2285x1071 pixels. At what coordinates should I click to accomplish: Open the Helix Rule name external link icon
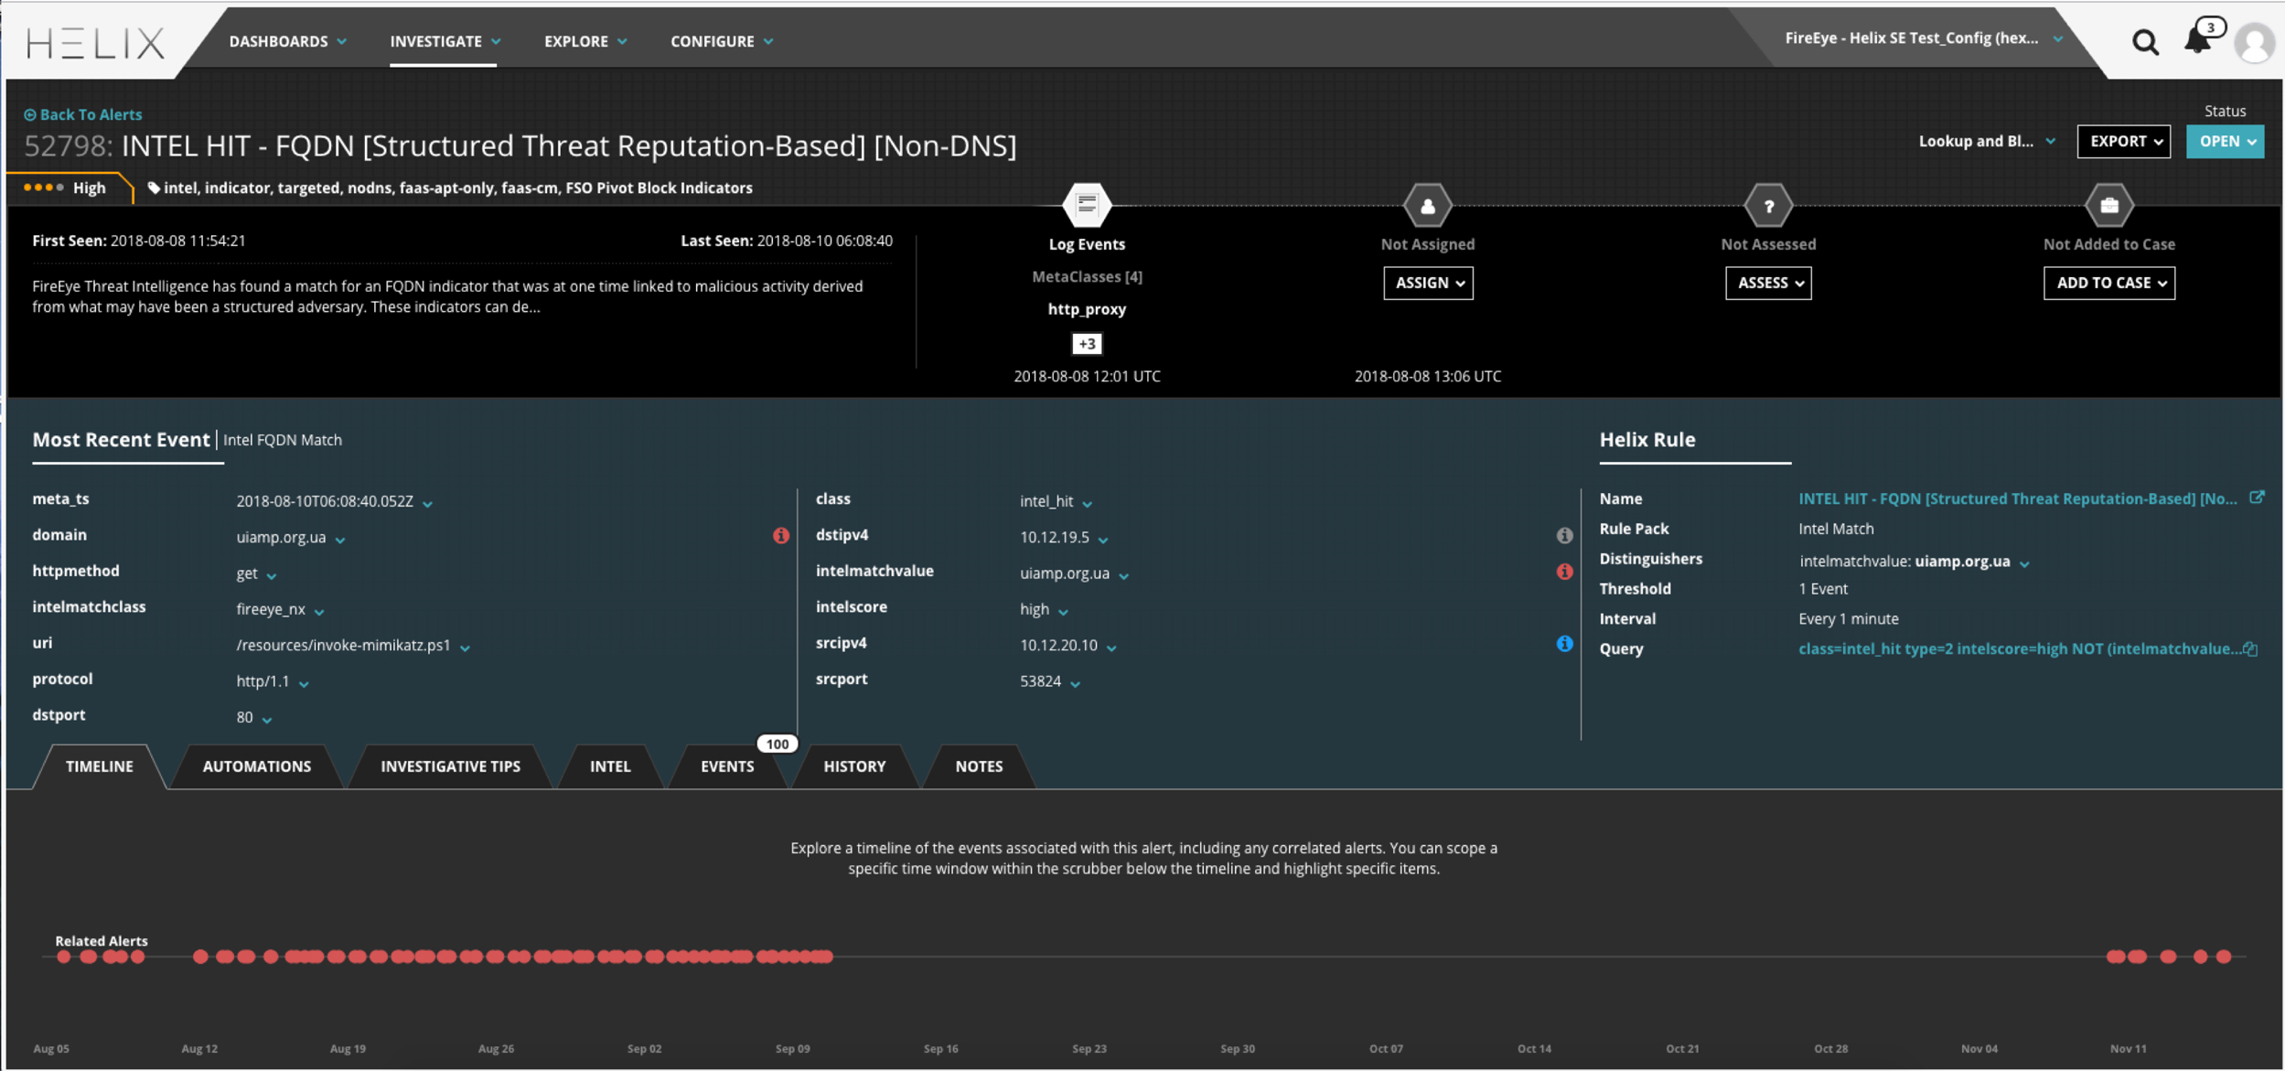2259,498
